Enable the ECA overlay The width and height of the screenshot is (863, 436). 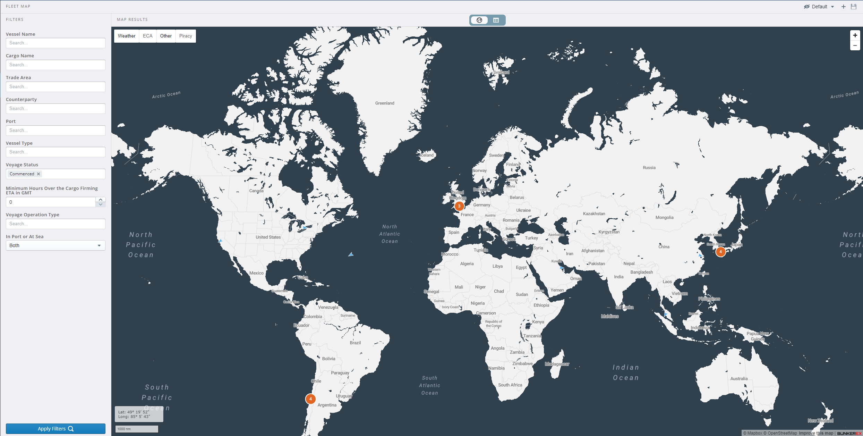148,36
